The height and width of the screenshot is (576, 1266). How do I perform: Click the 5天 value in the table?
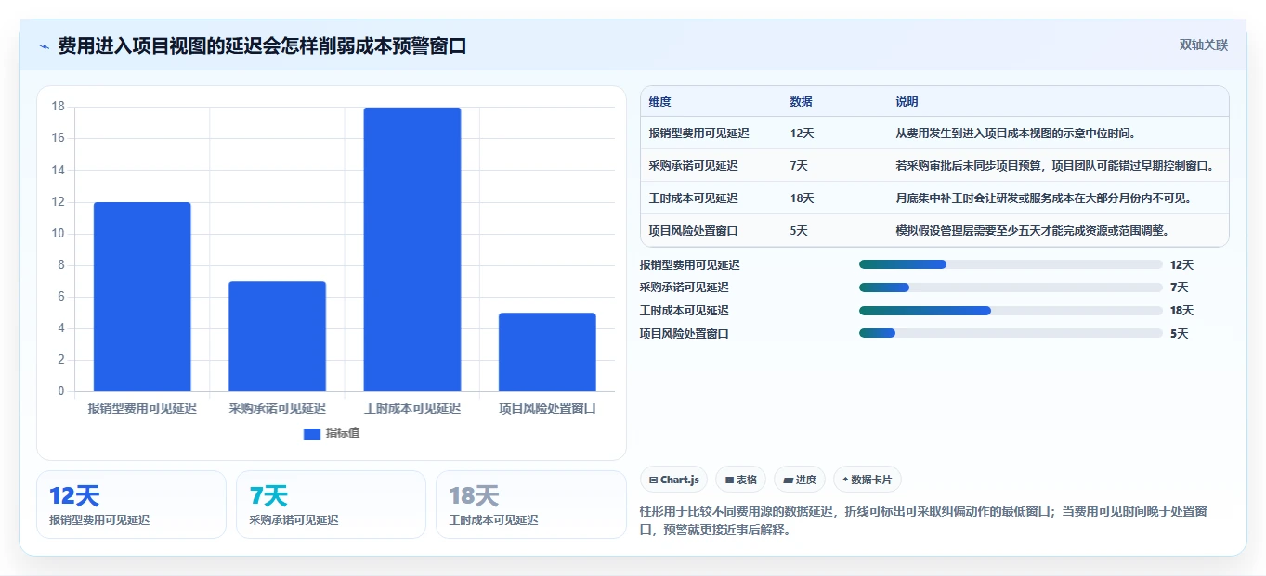tap(799, 231)
